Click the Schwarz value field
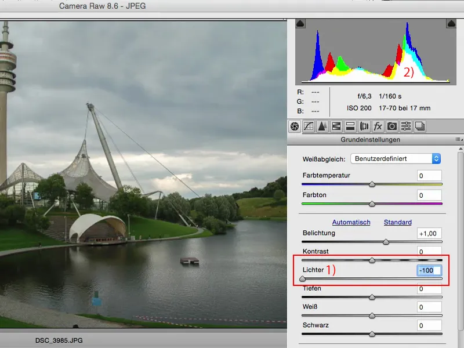The image size is (464, 348). 429,325
